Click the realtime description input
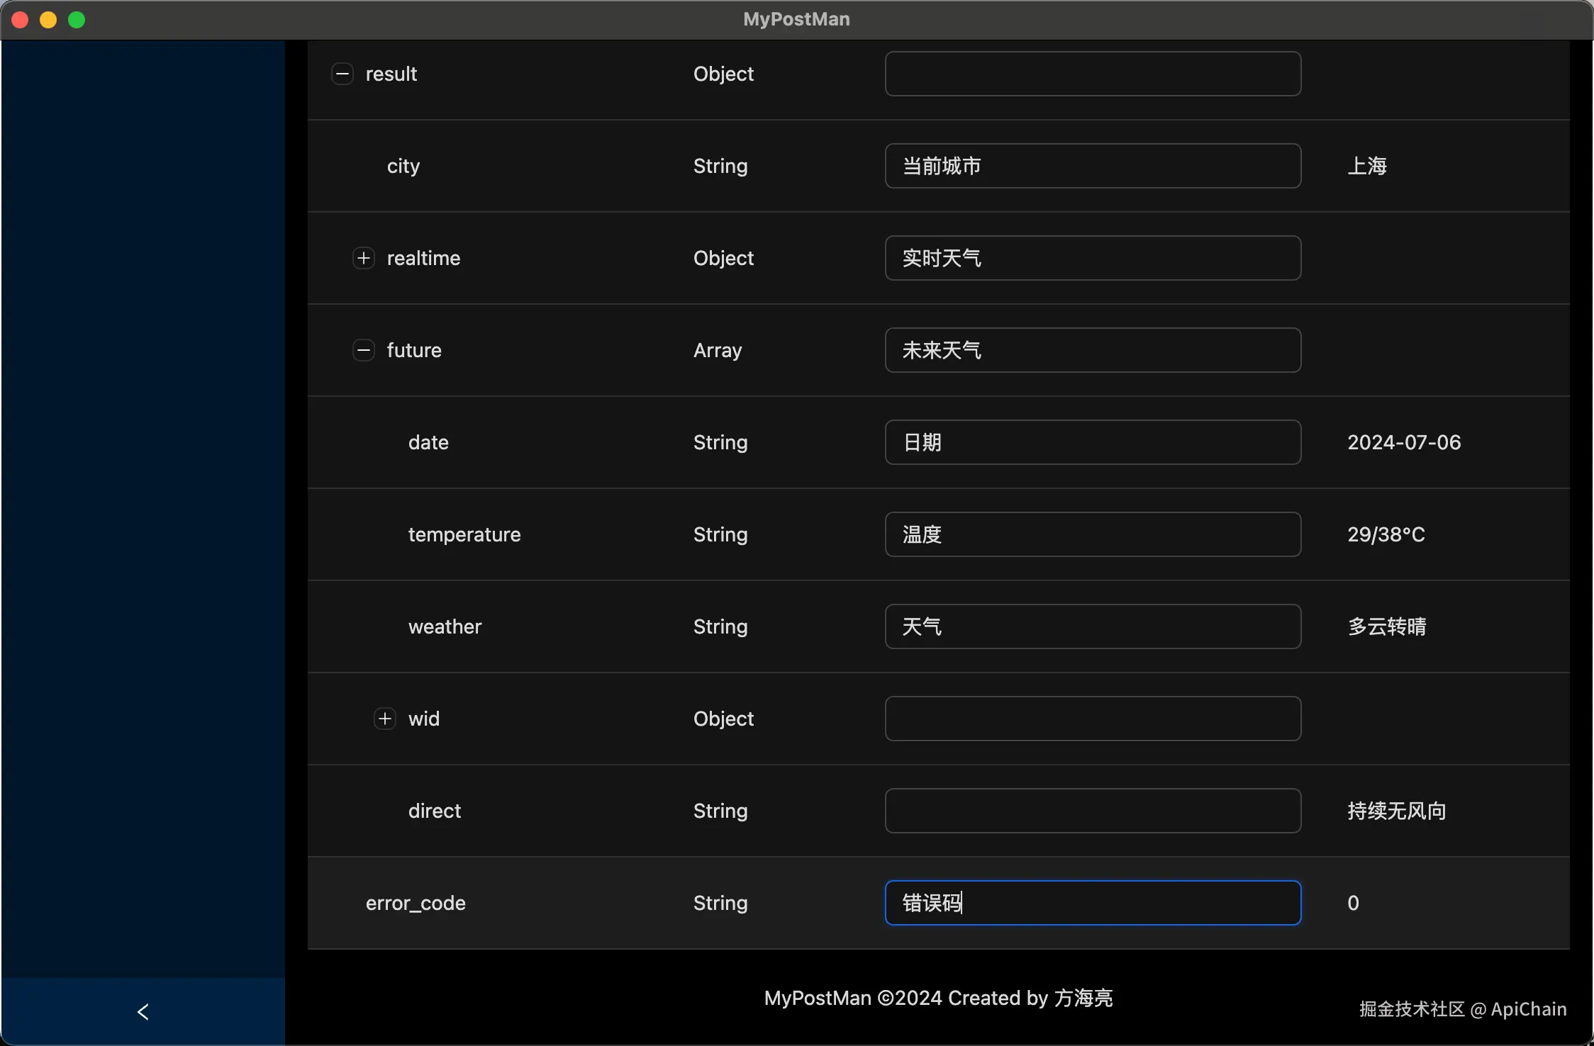1594x1046 pixels. [1092, 258]
